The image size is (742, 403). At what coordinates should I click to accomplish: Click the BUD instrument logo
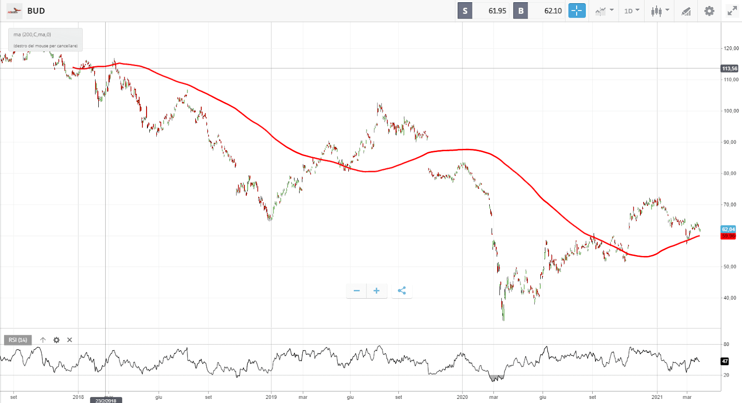(x=14, y=11)
